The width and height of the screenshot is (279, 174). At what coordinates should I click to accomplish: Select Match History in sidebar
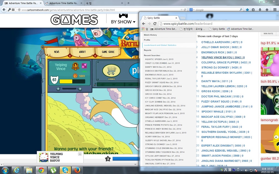pos(150,35)
